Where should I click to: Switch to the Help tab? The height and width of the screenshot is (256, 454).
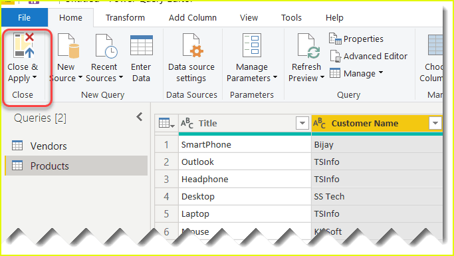(x=334, y=18)
